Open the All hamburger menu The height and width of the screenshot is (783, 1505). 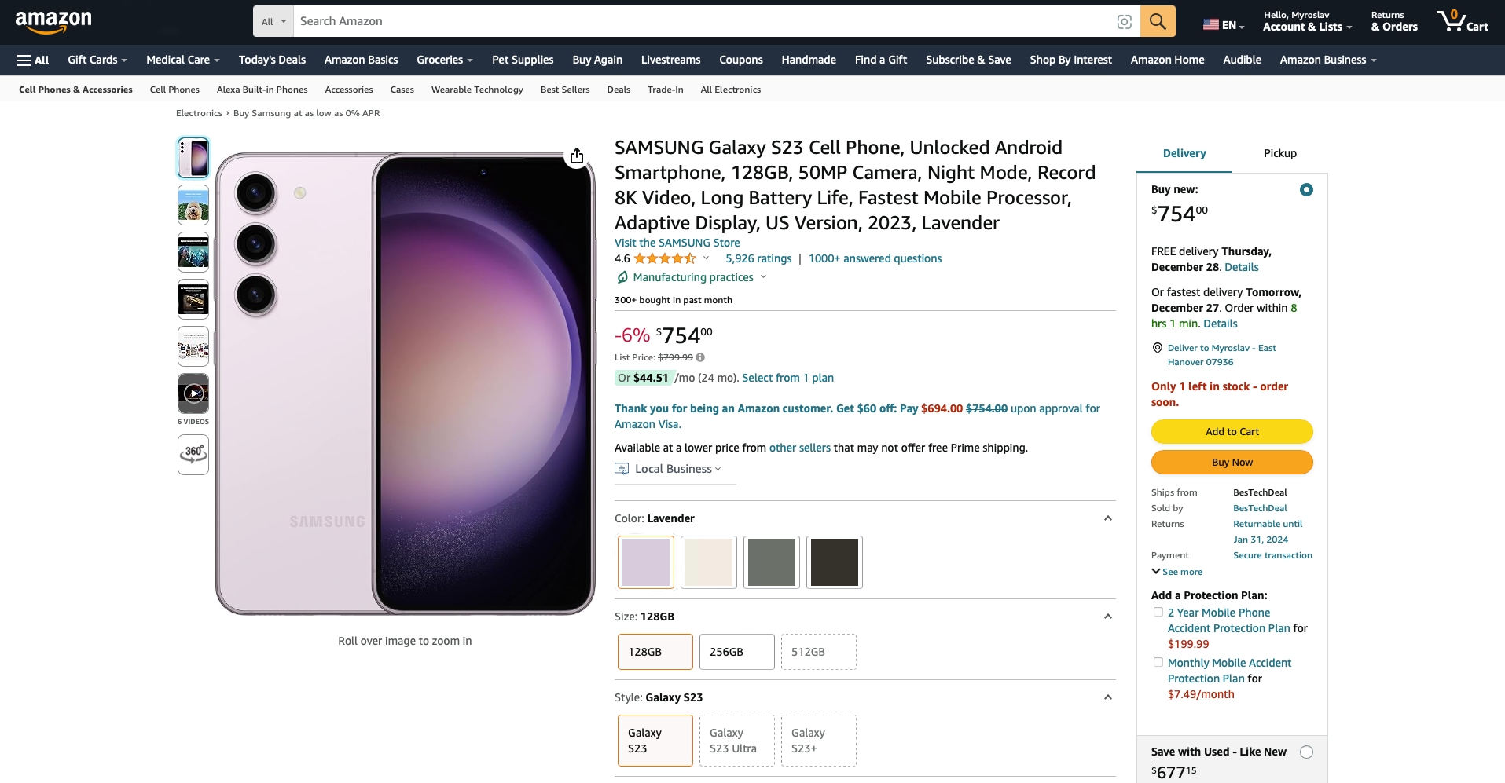pyautogui.click(x=33, y=60)
